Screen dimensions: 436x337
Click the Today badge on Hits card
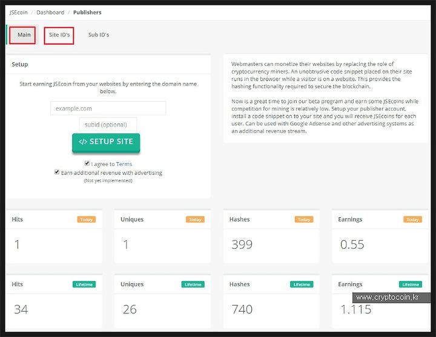87,220
